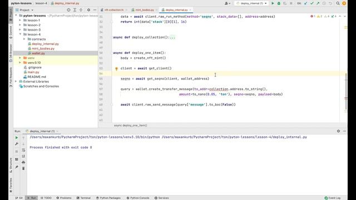The width and height of the screenshot is (356, 200).
Task: Open deploy_internal.py in project tree
Action: pyautogui.click(x=45, y=44)
